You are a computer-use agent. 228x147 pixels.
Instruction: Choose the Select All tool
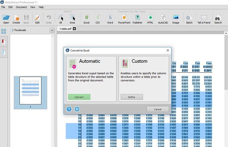coord(61,19)
